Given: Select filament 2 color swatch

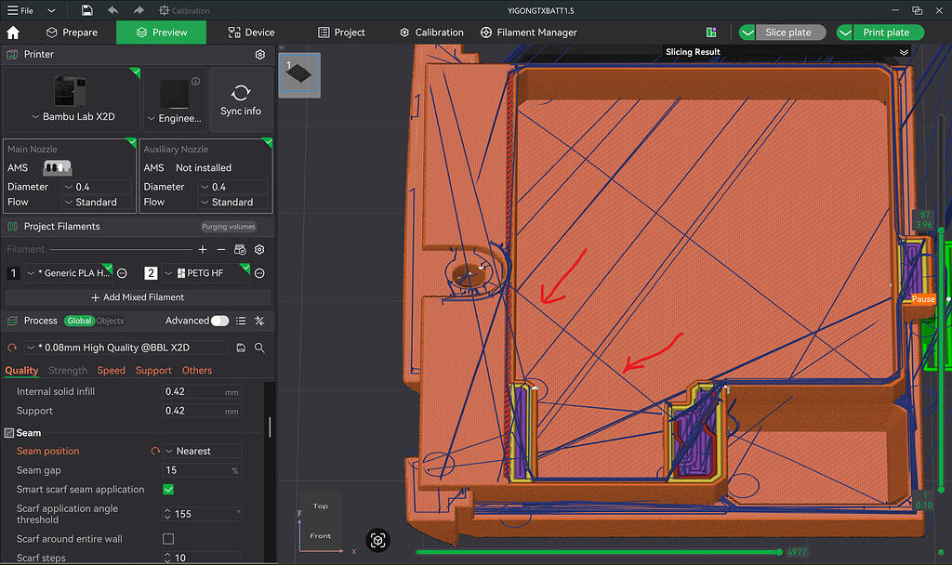Looking at the screenshot, I should pos(151,273).
